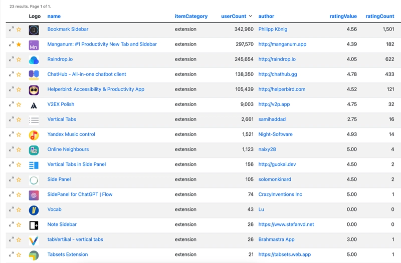Image resolution: width=401 pixels, height=263 pixels.
Task: Star the Note Sidebar row
Action: [19, 224]
